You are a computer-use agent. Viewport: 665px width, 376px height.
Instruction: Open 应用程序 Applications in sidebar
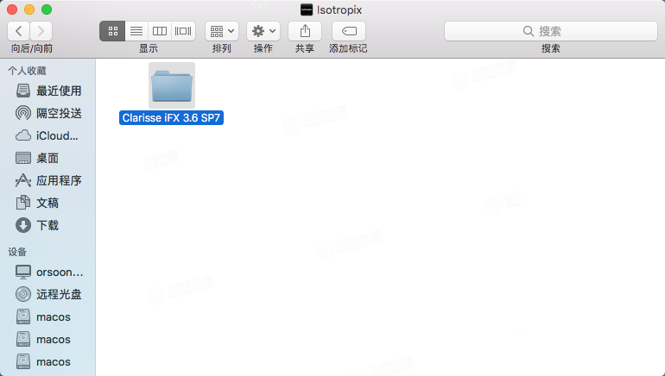(x=48, y=180)
